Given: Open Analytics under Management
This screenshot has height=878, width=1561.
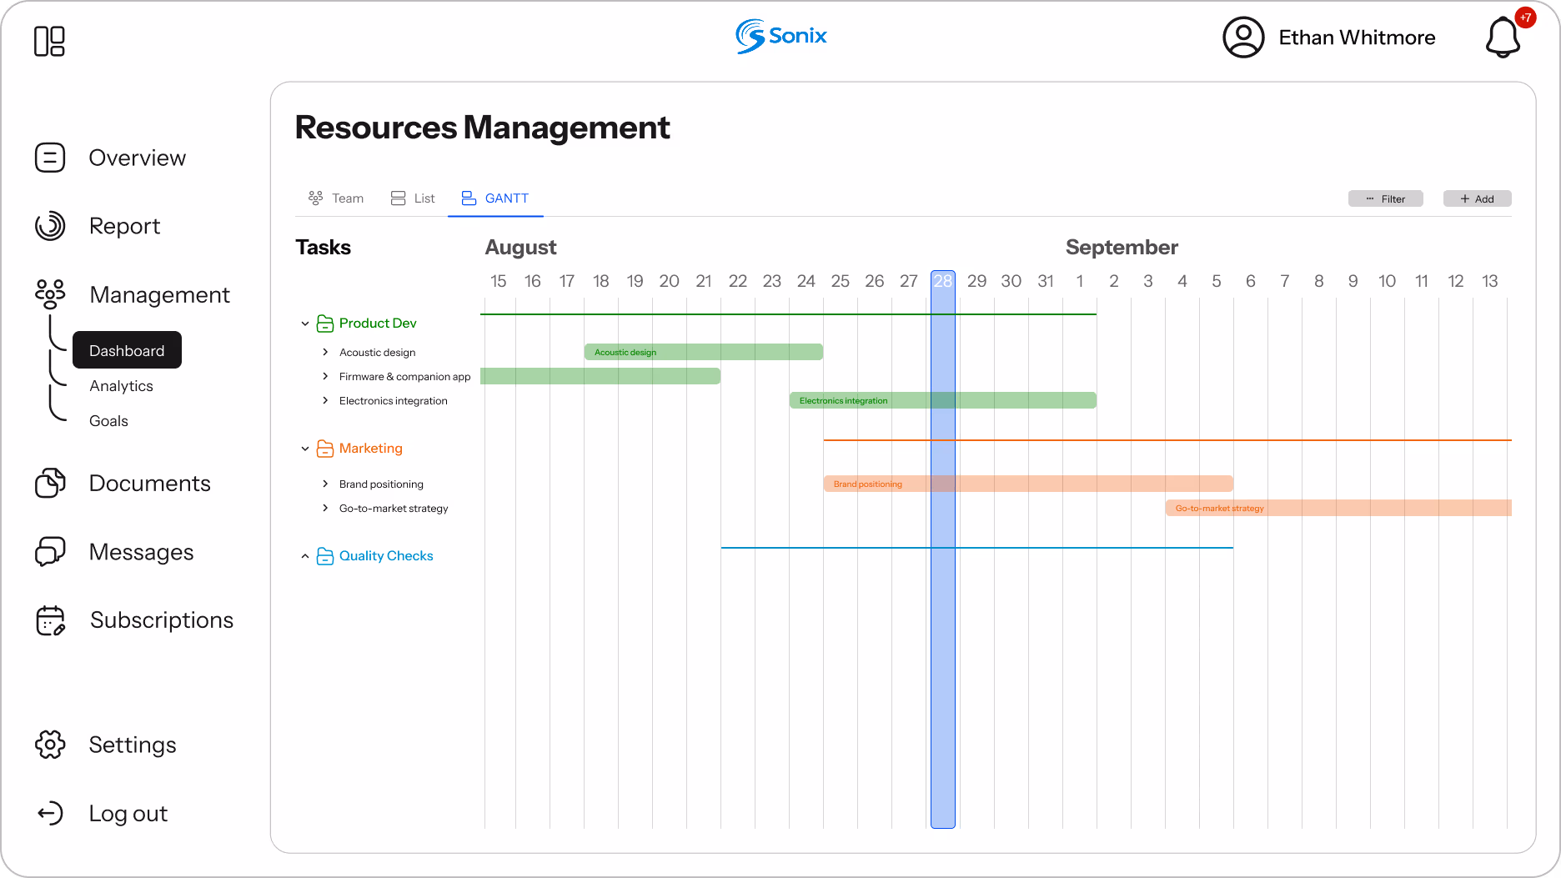Looking at the screenshot, I should coord(121,386).
